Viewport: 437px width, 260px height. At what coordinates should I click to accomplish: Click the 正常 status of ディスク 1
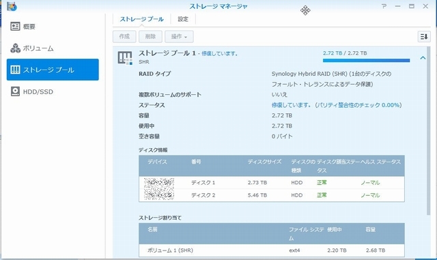click(322, 182)
